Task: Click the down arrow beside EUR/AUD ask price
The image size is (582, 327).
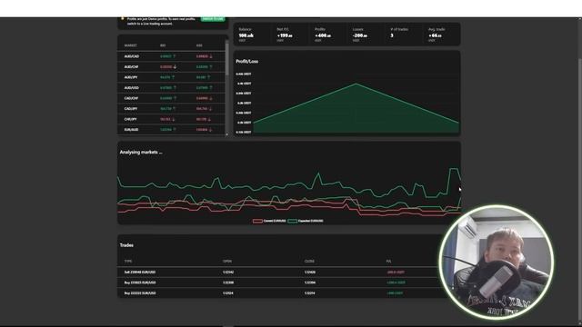Action: click(x=210, y=130)
